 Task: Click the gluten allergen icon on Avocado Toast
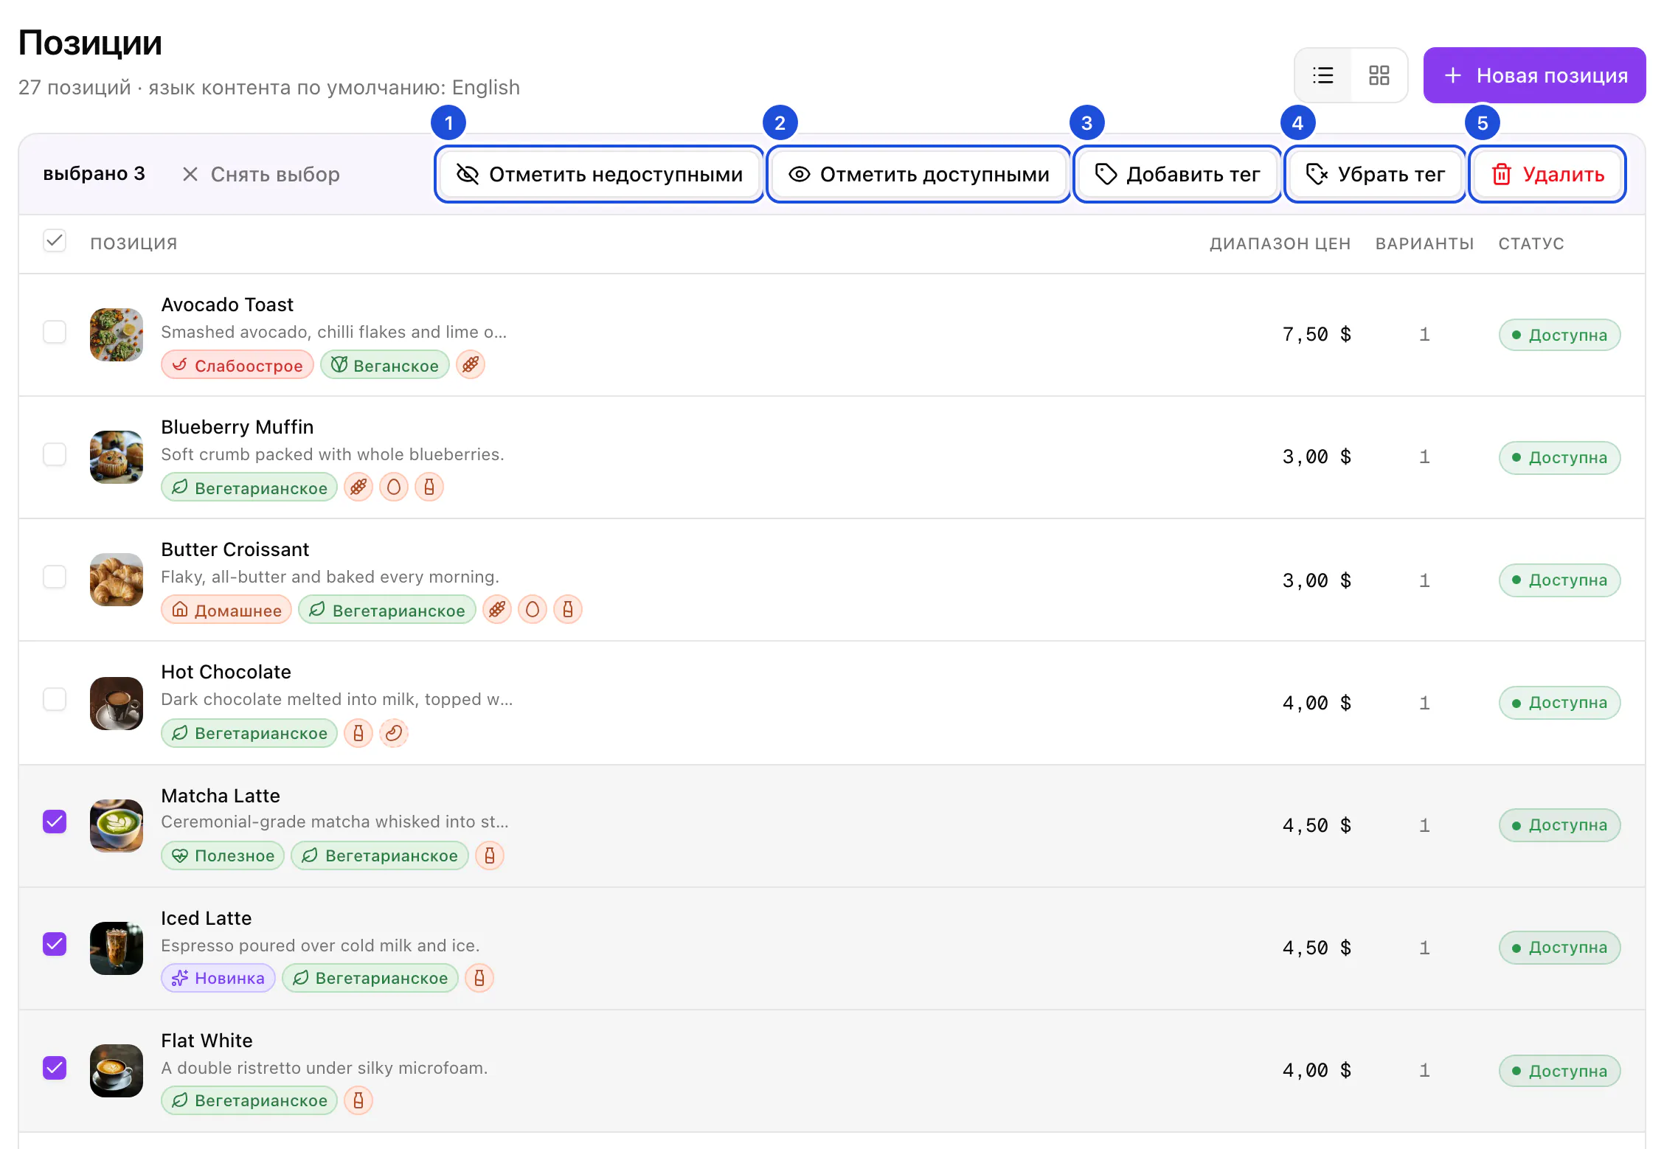(x=471, y=364)
